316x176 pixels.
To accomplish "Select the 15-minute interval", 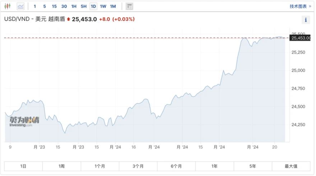I will [x=54, y=6].
